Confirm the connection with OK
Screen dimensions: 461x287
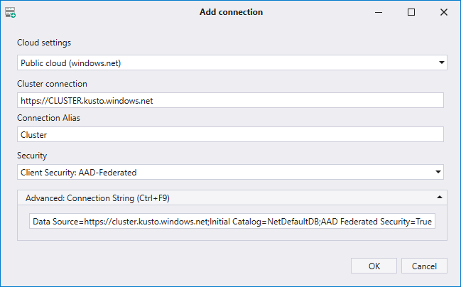tap(374, 266)
